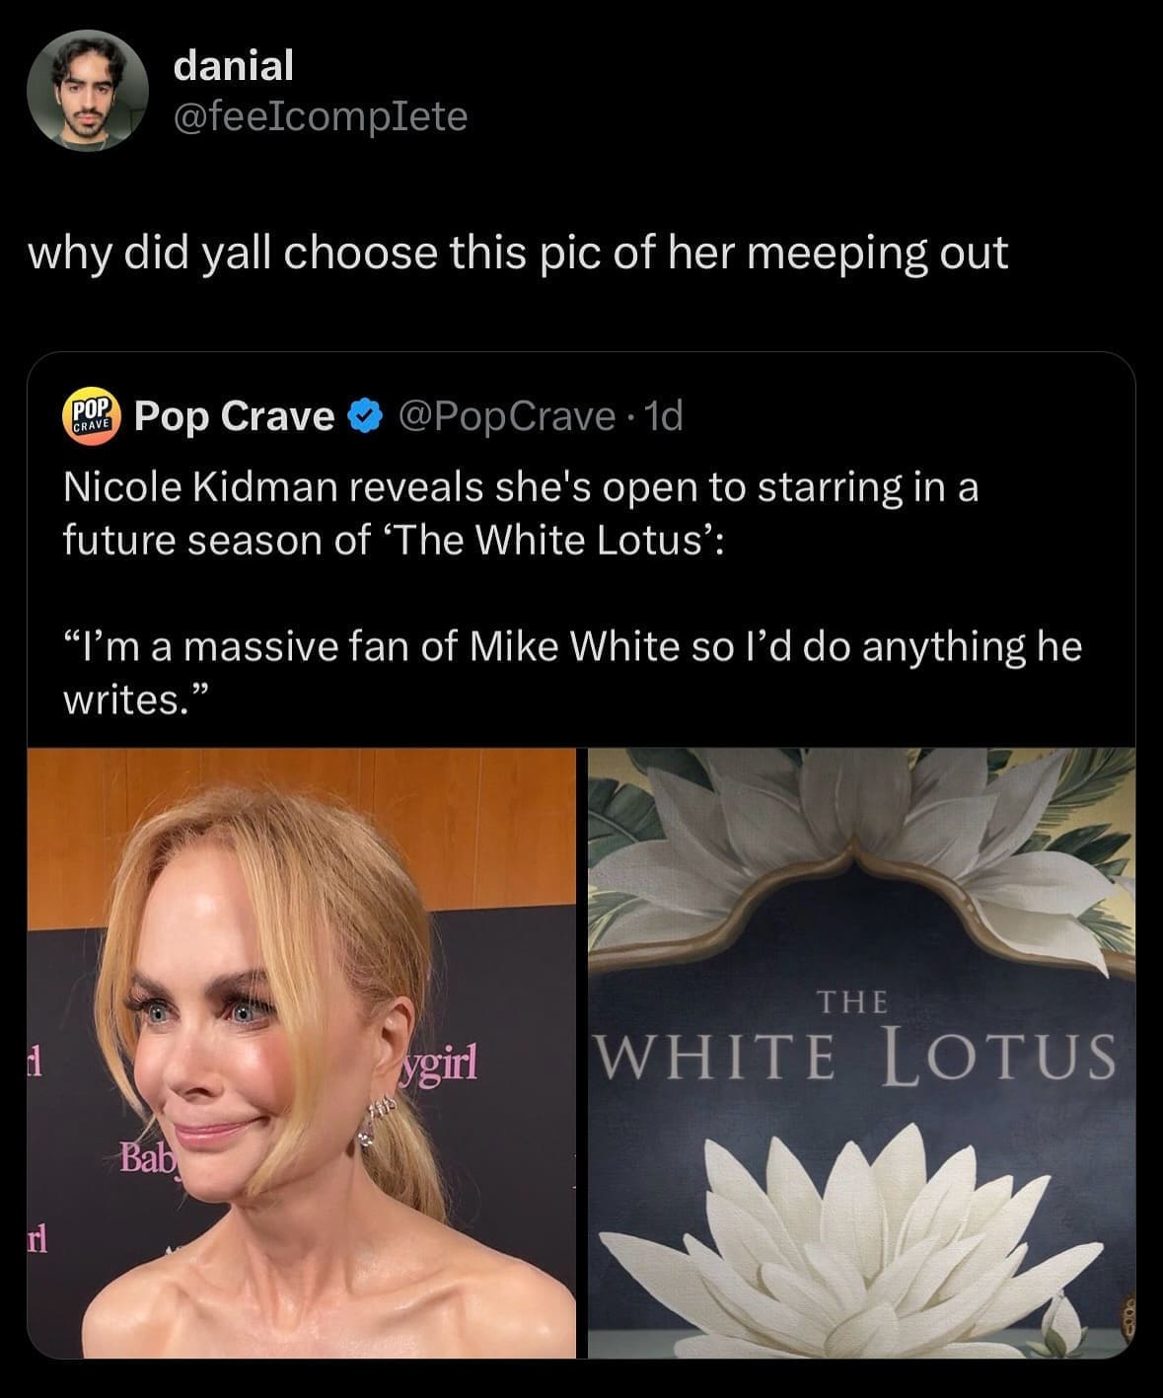Open The White Lotus poster image
1163x1398 pixels.
861,1052
